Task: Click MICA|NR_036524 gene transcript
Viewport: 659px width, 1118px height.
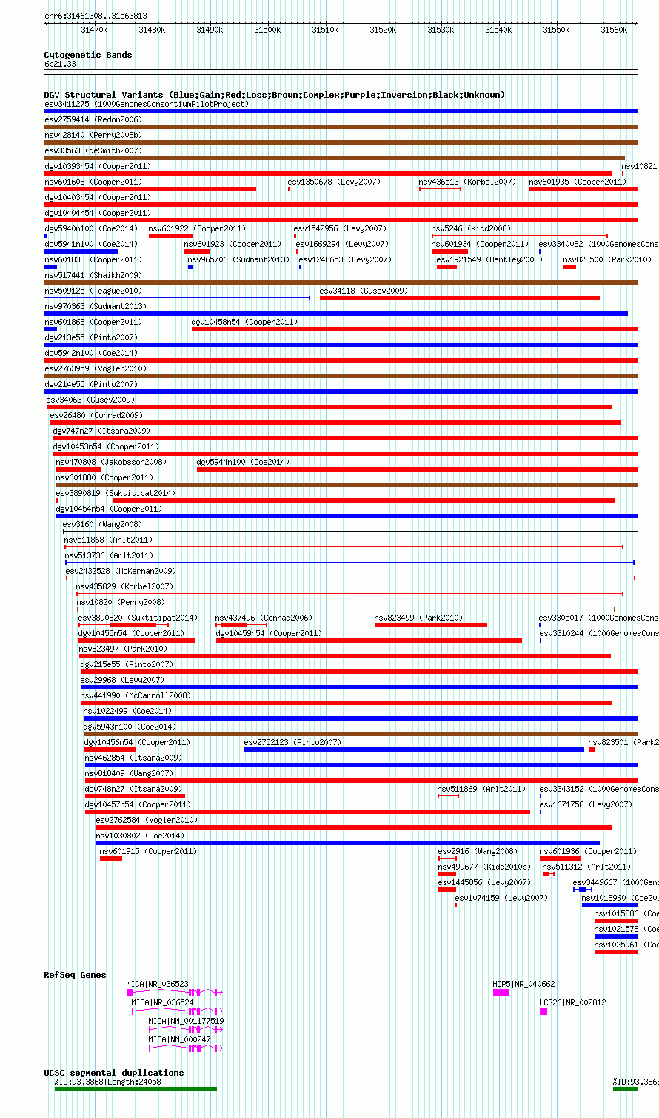Action: click(176, 1010)
